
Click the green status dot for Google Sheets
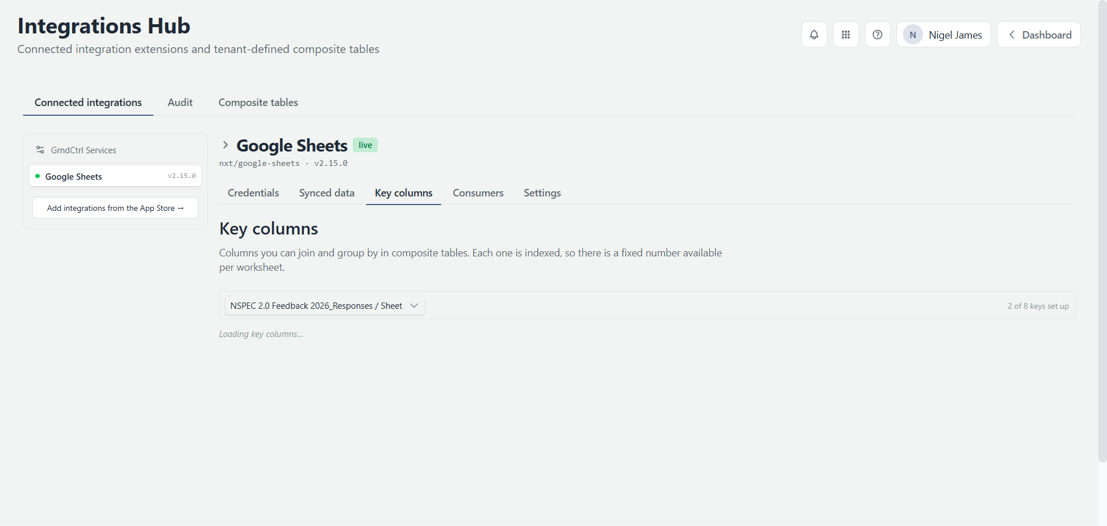click(x=37, y=176)
